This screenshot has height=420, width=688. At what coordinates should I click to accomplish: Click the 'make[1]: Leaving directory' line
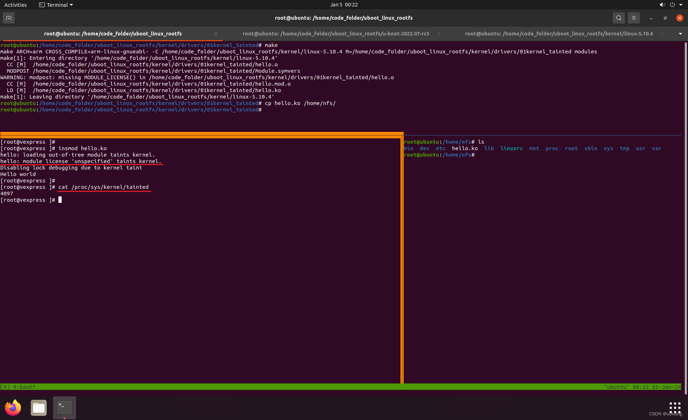tap(137, 97)
